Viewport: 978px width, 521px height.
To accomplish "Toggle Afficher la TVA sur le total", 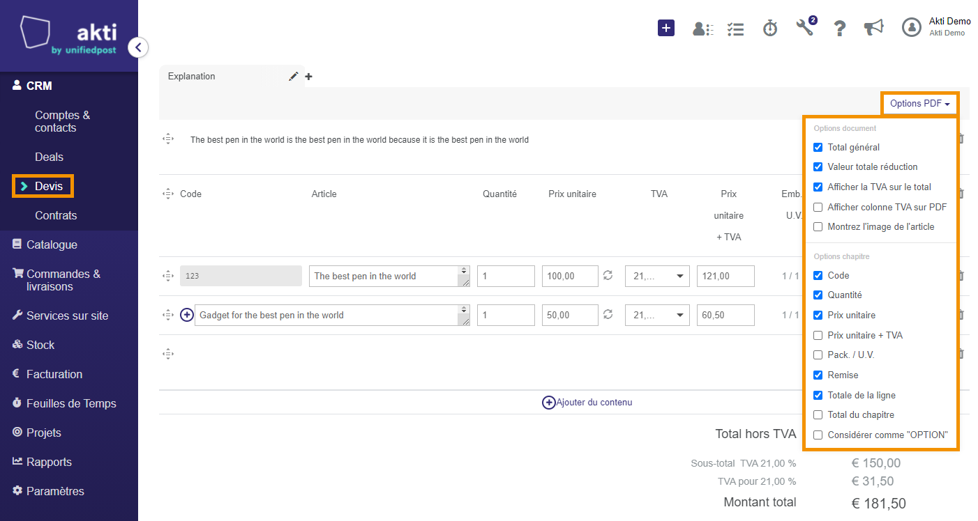I will pos(818,187).
